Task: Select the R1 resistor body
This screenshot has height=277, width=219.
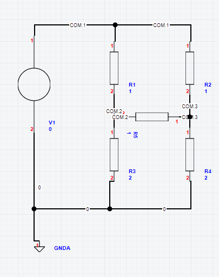Action: click(114, 68)
